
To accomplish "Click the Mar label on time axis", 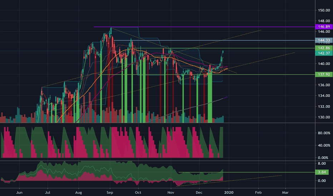I will coord(285,192).
